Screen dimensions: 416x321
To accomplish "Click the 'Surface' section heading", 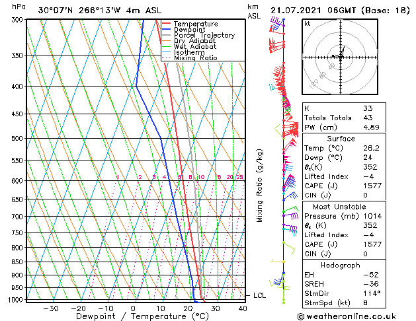I will 341,139.
